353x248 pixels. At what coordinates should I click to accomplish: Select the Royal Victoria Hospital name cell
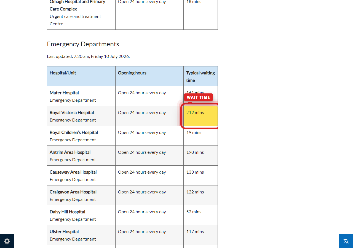coord(81,116)
